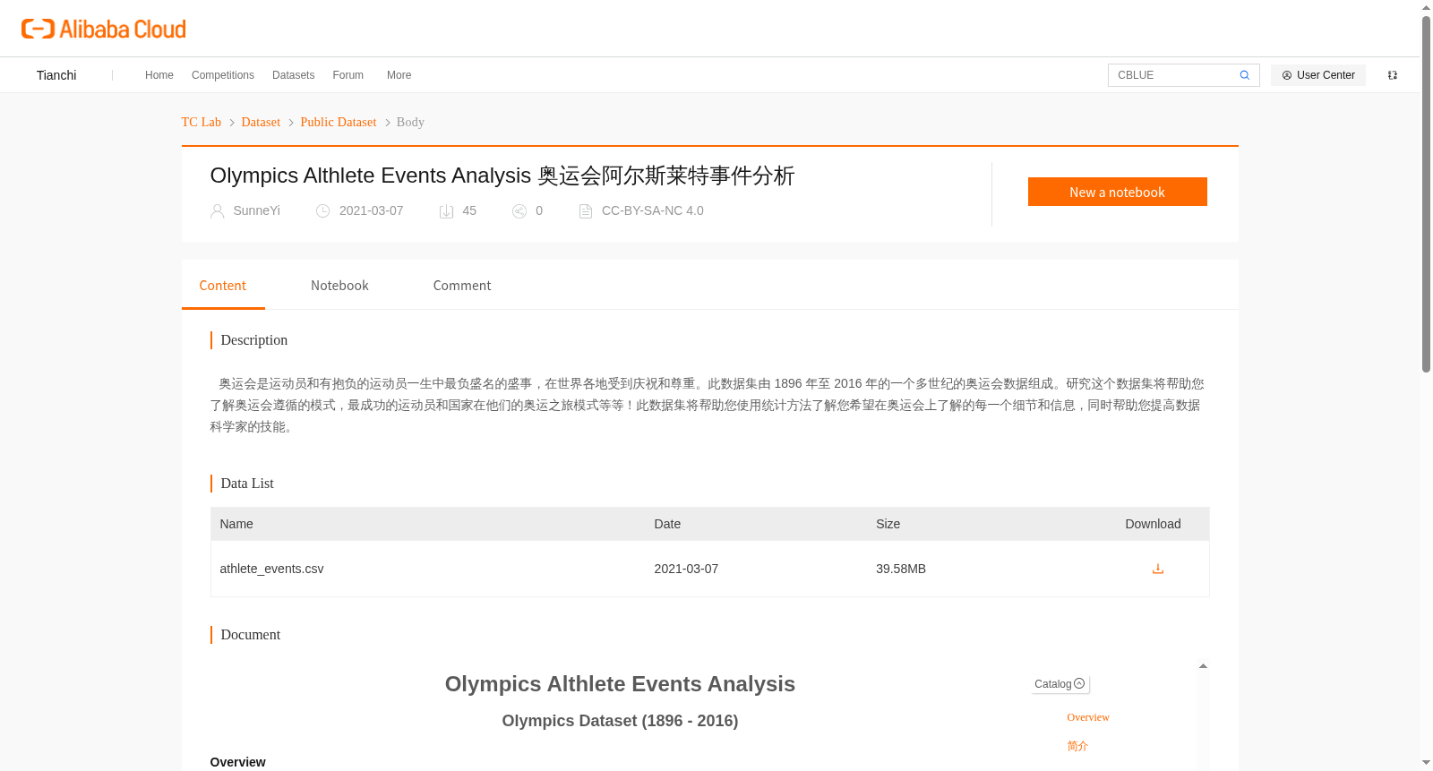Click the Download column header
Screen dimensions: 1433x771
coord(1153,524)
